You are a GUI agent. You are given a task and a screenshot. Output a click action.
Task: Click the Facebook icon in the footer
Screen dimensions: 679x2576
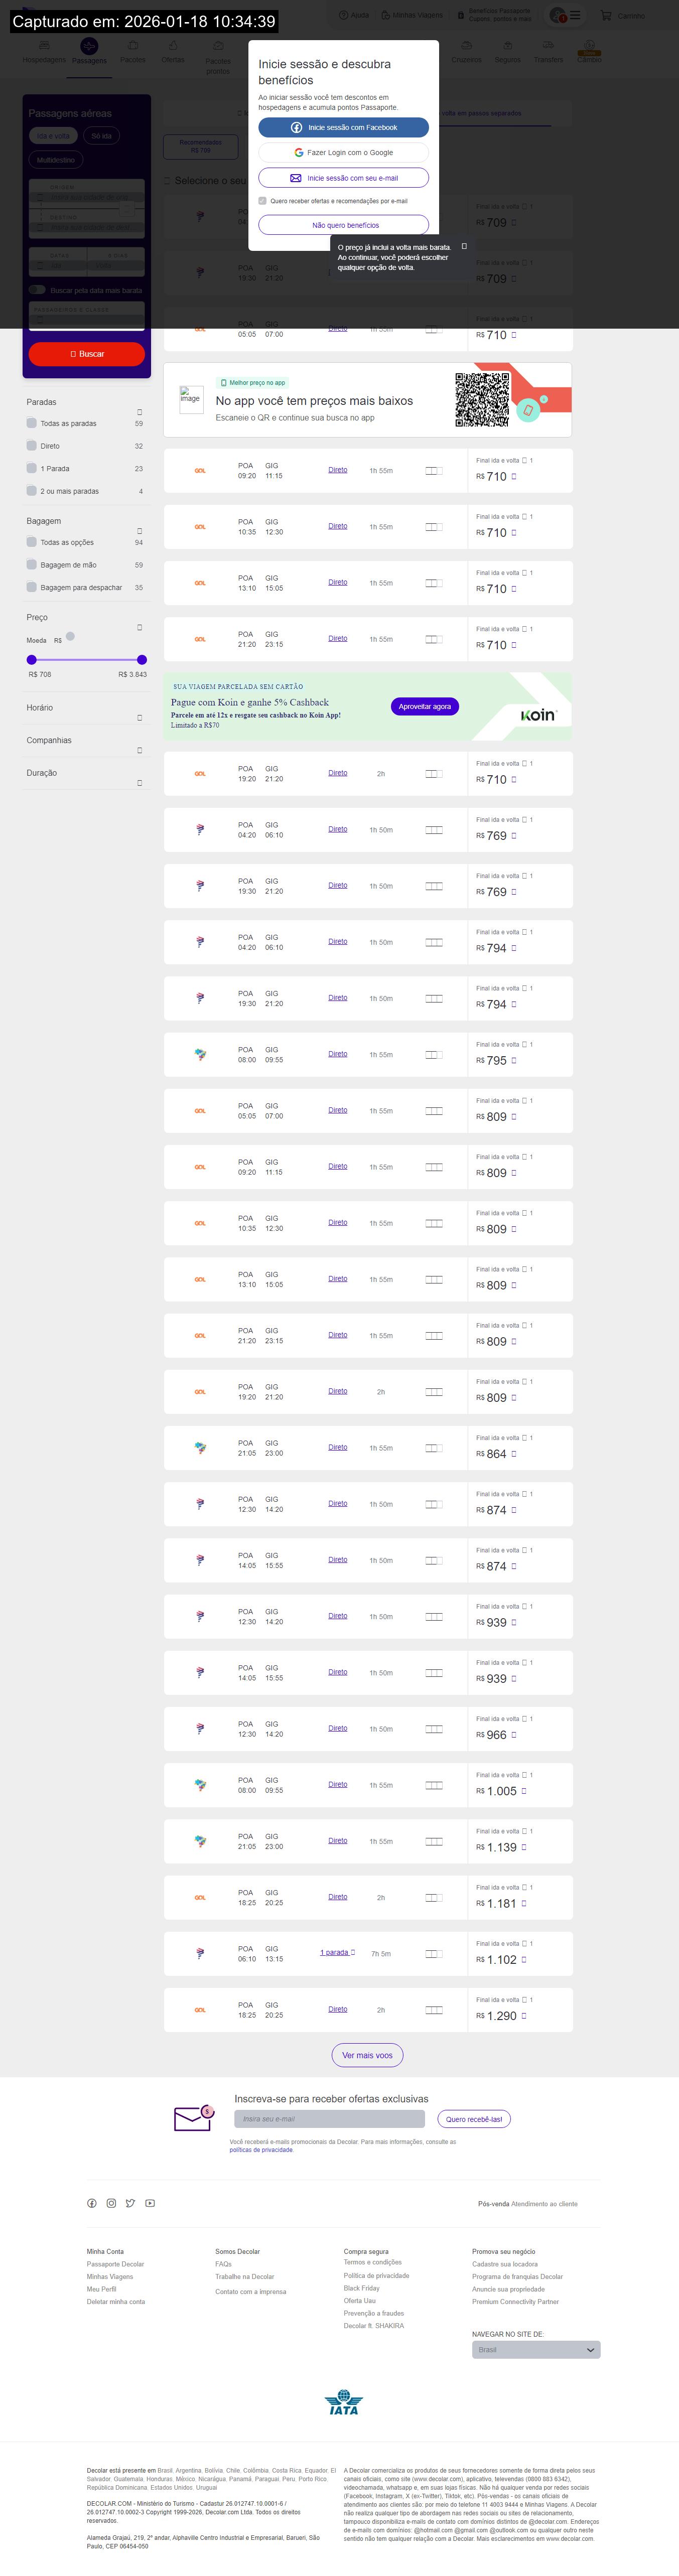click(92, 2203)
